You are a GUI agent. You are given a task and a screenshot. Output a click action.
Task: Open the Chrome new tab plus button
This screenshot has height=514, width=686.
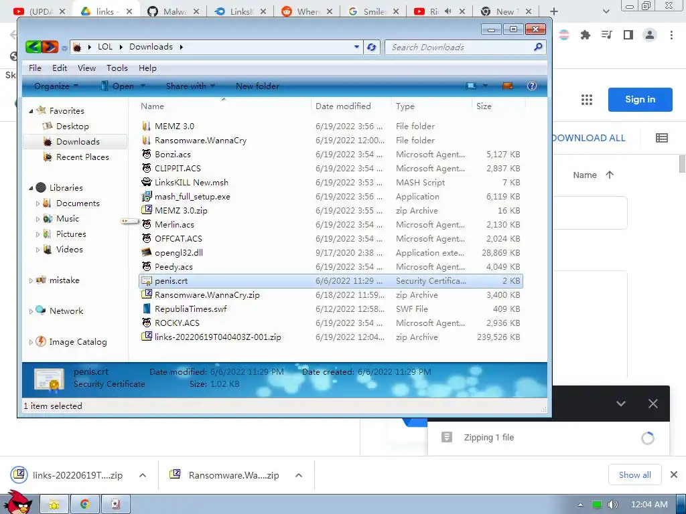point(554,11)
